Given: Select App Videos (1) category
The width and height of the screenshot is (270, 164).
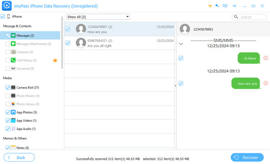Looking at the screenshot, I should (27, 121).
